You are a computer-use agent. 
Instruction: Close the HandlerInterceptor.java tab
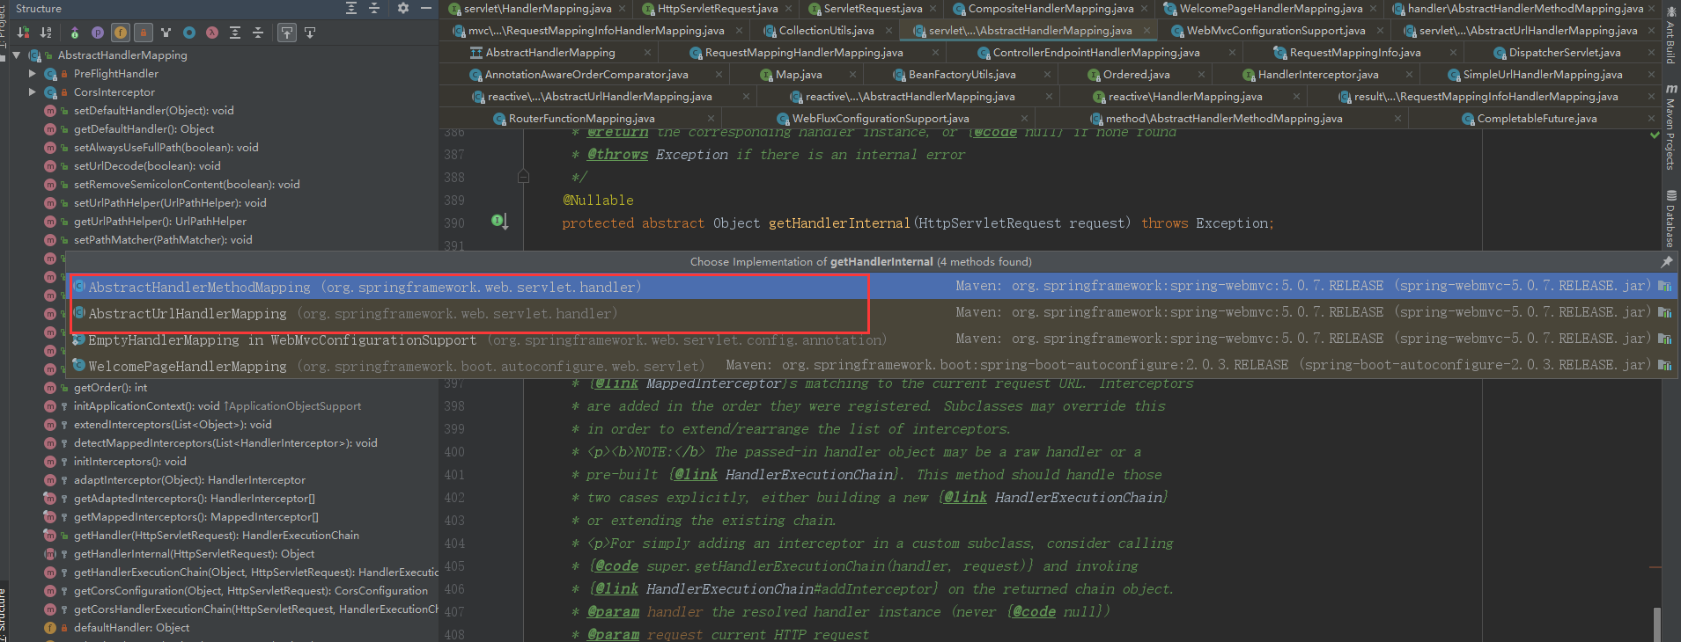1409,75
